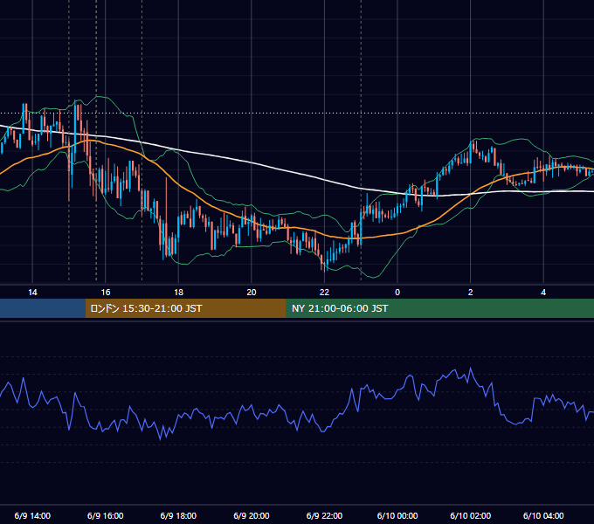The image size is (594, 524).
Task: Click the 6/9 16:00 time label
Action: tap(106, 515)
